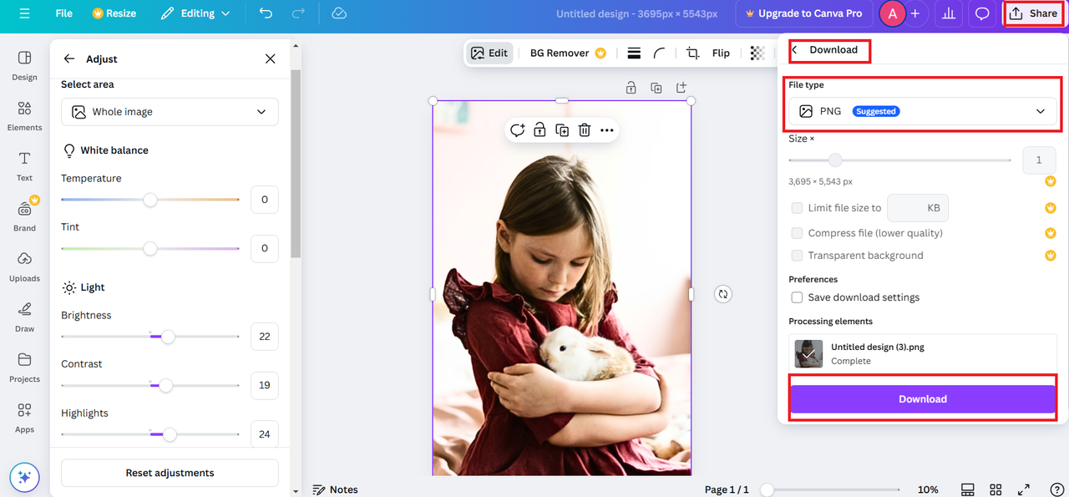
Task: Open the corner rounding icon
Action: pyautogui.click(x=660, y=53)
